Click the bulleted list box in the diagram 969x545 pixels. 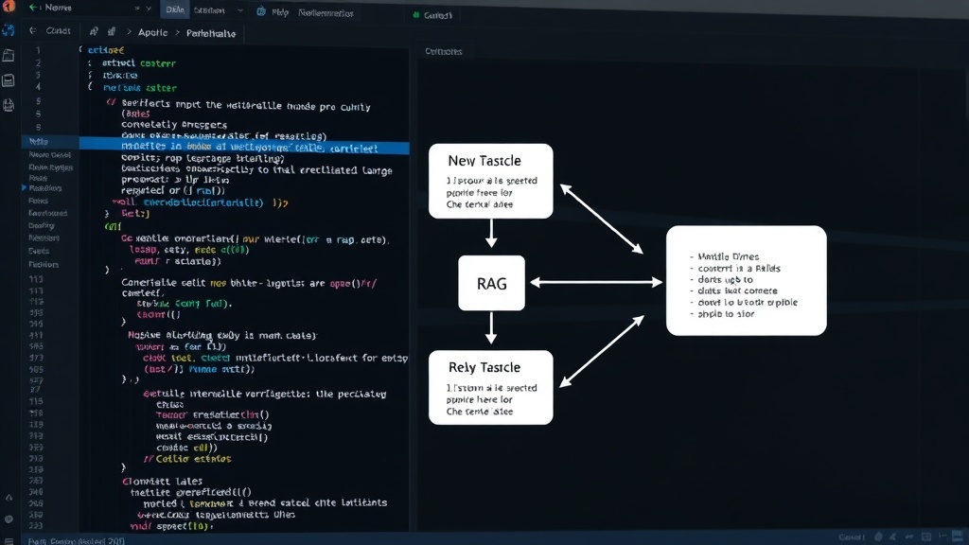point(746,280)
